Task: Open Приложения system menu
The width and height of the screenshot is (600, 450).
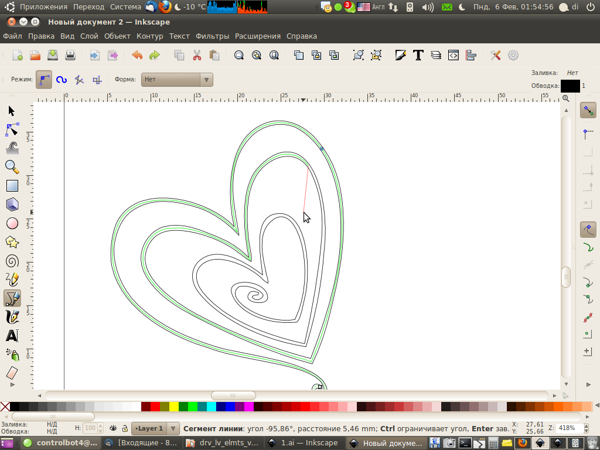Action: coord(43,7)
